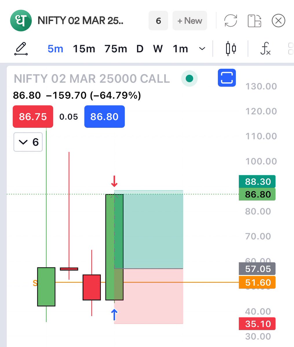Expand chart to fullscreen with blue icon
294x347 pixels.
coord(227,77)
